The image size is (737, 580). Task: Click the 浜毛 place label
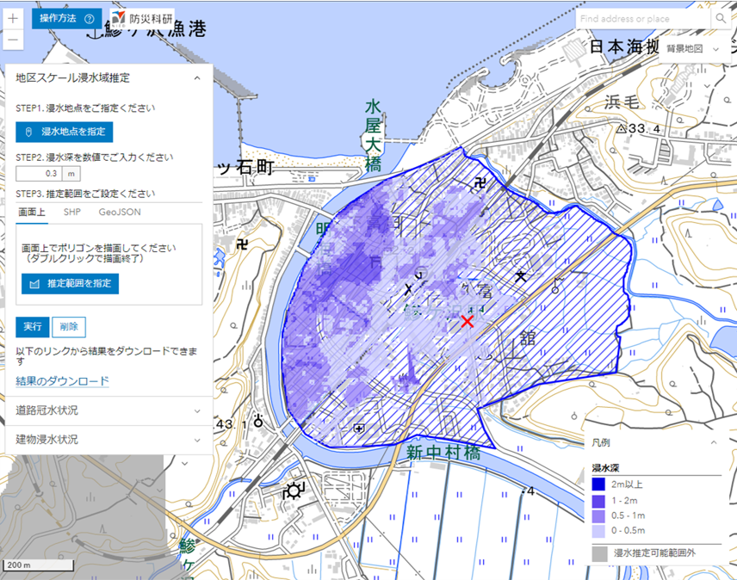(622, 102)
